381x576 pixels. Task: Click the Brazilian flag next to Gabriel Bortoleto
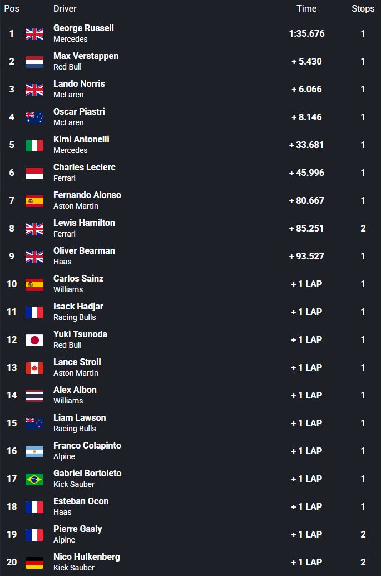(x=34, y=479)
